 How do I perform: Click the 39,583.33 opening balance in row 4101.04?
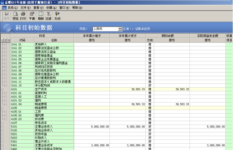pyautogui.click(x=172, y=104)
